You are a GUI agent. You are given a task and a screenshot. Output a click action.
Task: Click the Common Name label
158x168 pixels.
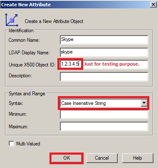click(x=24, y=40)
